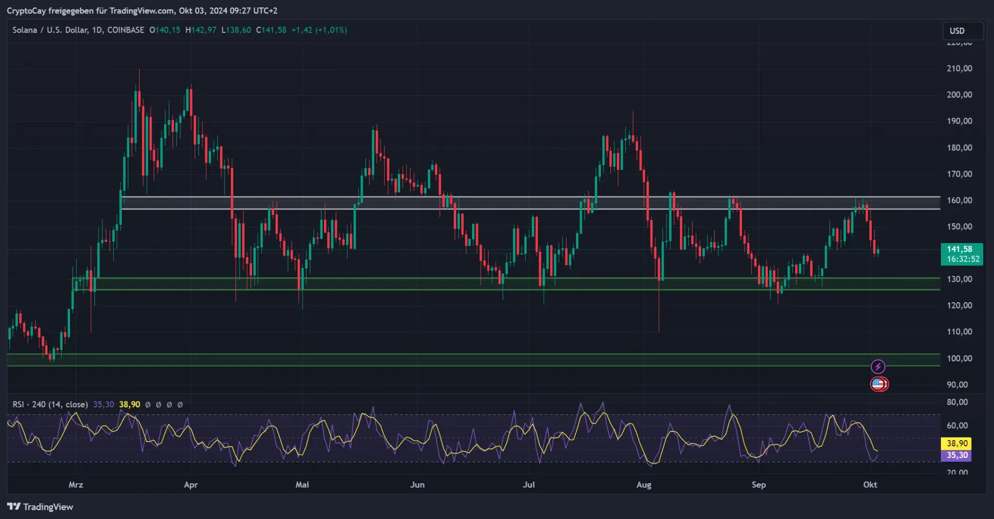Screen dimensions: 994x519
Task: Click the Aug label on time axis
Action: (644, 485)
